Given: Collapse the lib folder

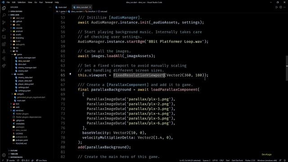Looking at the screenshot, I should tap(17, 51).
